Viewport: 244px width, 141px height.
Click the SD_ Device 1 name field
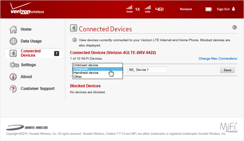pyautogui.click(x=147, y=70)
